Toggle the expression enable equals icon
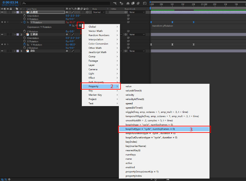The width and height of the screenshot is (246, 181). [70, 25]
